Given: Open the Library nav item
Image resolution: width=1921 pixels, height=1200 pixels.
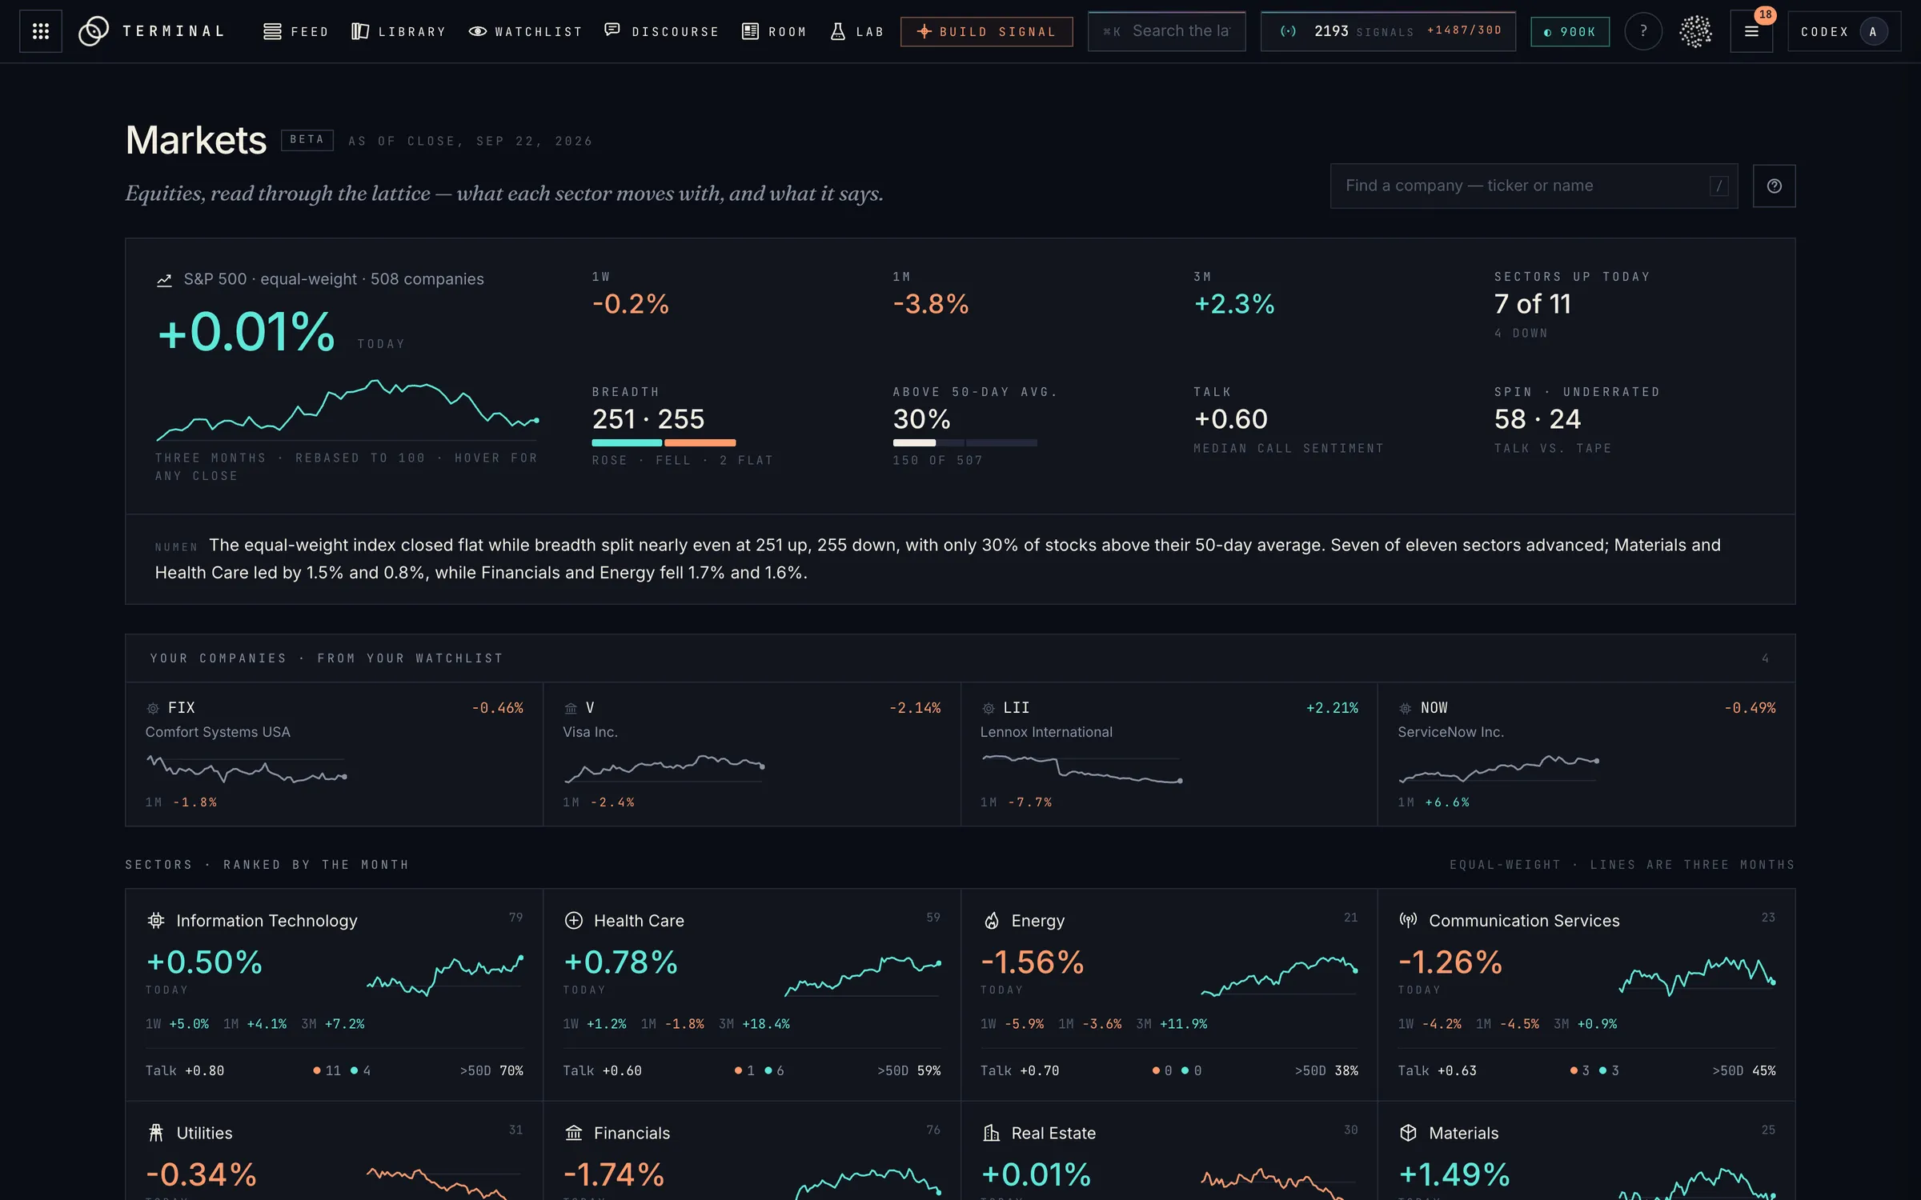Looking at the screenshot, I should [398, 31].
